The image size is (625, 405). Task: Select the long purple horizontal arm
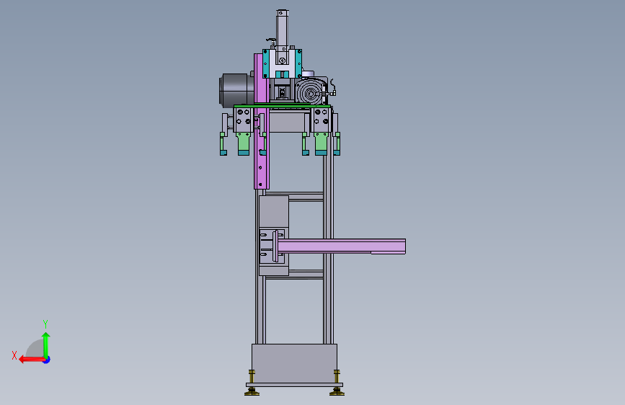(341, 246)
